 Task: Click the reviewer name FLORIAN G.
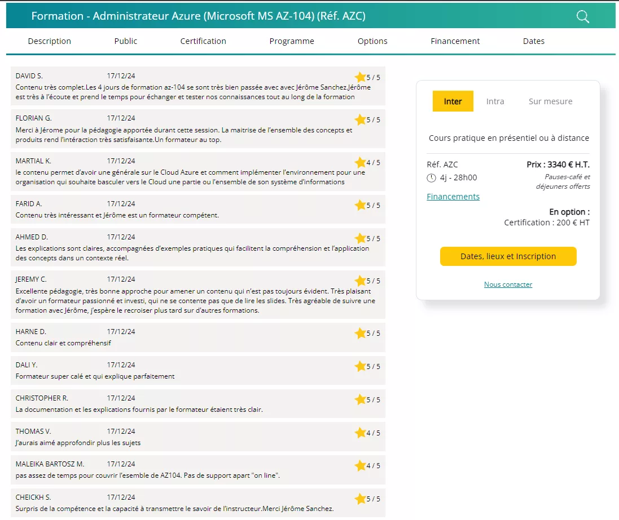33,118
